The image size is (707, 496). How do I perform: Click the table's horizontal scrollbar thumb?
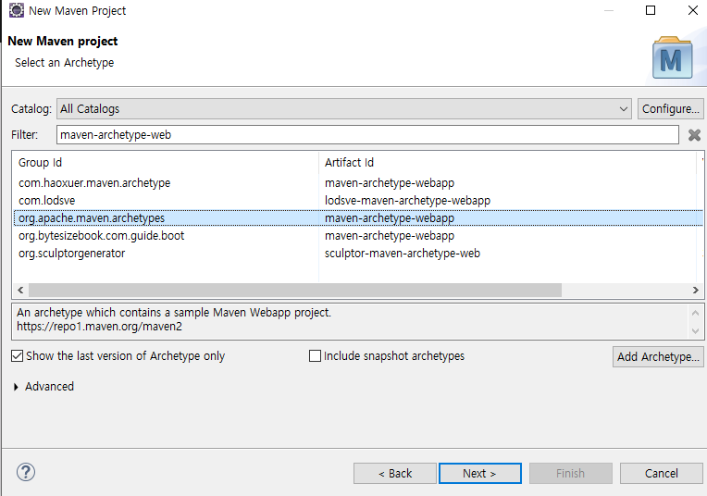pyautogui.click(x=295, y=290)
